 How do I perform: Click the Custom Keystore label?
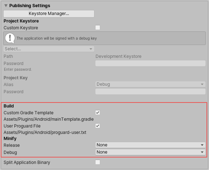(x=21, y=28)
